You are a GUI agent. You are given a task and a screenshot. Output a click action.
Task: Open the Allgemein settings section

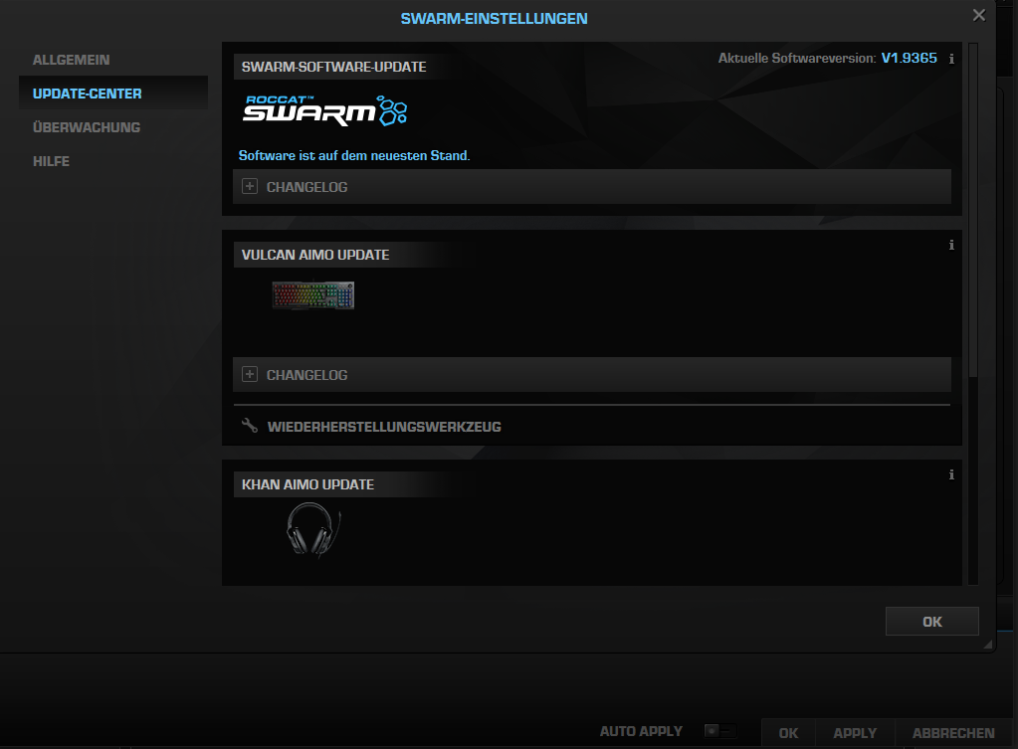click(x=71, y=60)
